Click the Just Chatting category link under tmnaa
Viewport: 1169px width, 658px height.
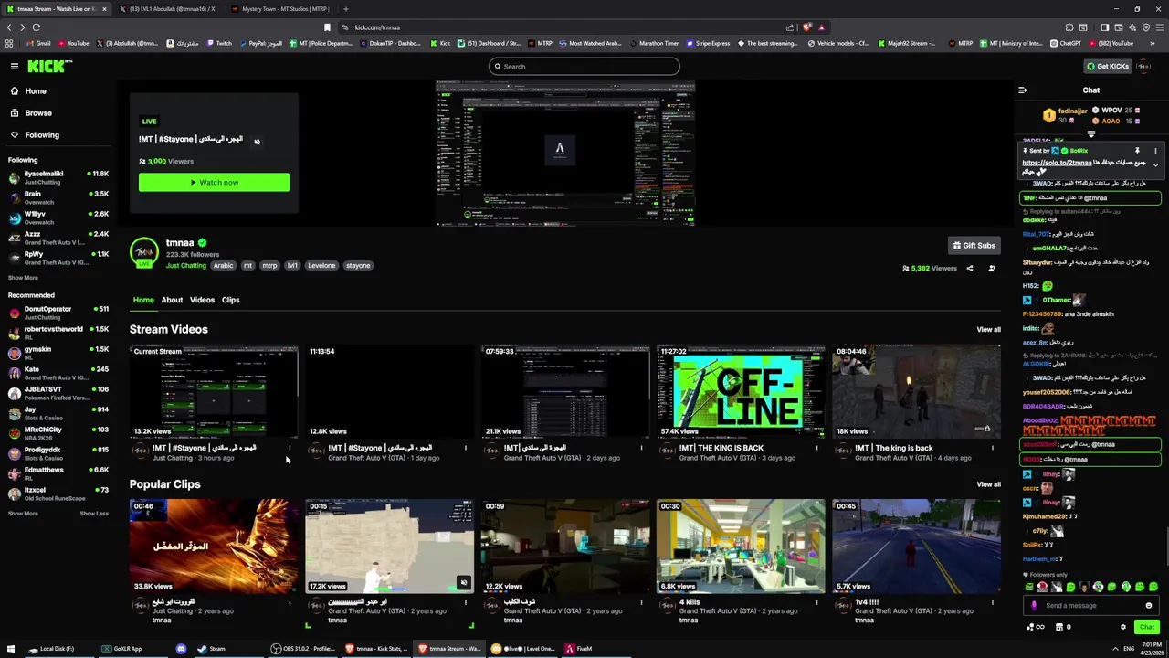[186, 265]
